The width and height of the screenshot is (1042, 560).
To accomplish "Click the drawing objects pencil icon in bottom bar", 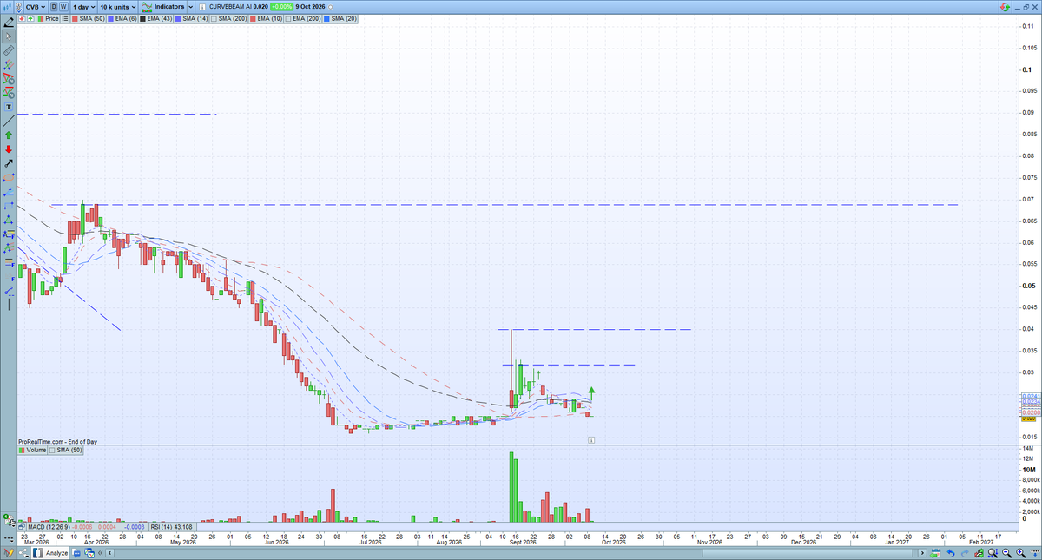I will [9, 553].
